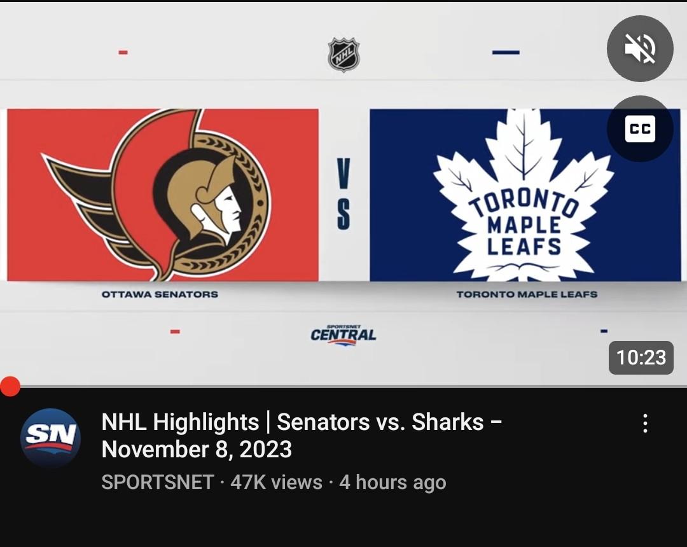
Task: Click the 4 hours ago timestamp
Action: click(x=392, y=482)
